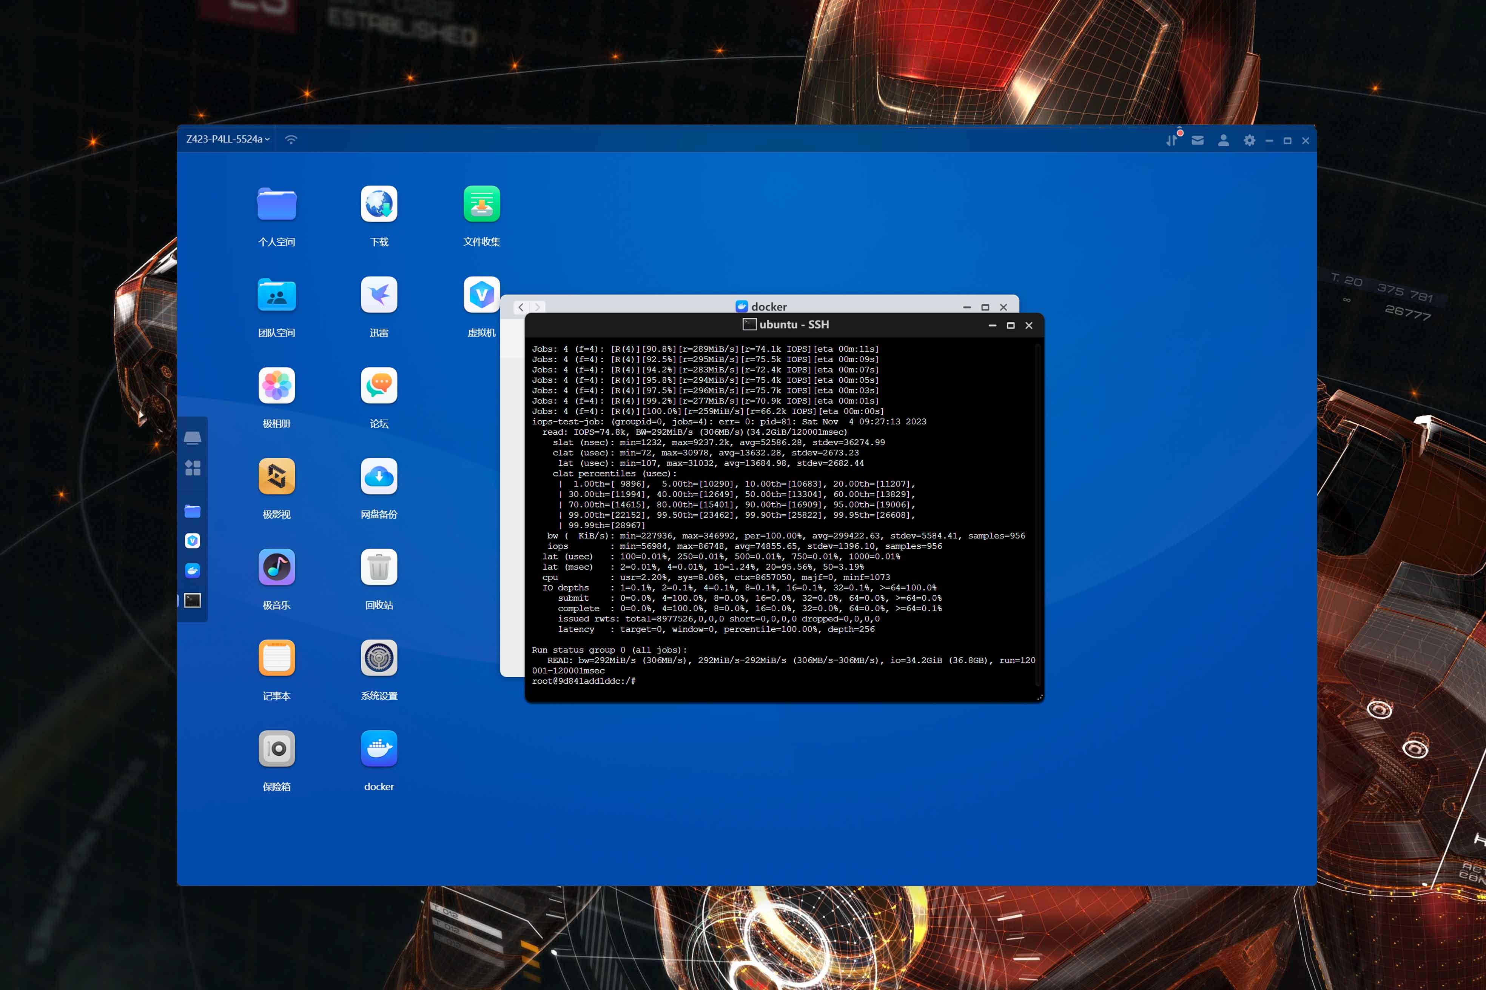Viewport: 1486px width, 990px height.
Task: Click the ubuntu - SSH title bar
Action: (785, 324)
